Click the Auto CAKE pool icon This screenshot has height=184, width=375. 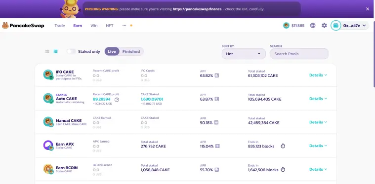tap(48, 98)
